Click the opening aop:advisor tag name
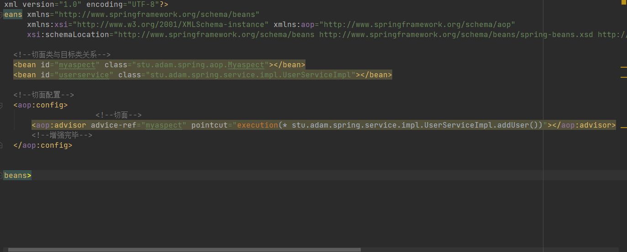This screenshot has height=252, width=627. (61, 125)
